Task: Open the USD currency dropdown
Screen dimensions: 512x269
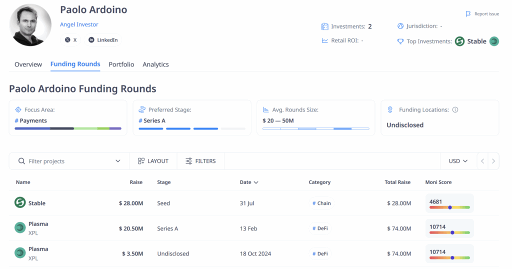Action: (458, 161)
